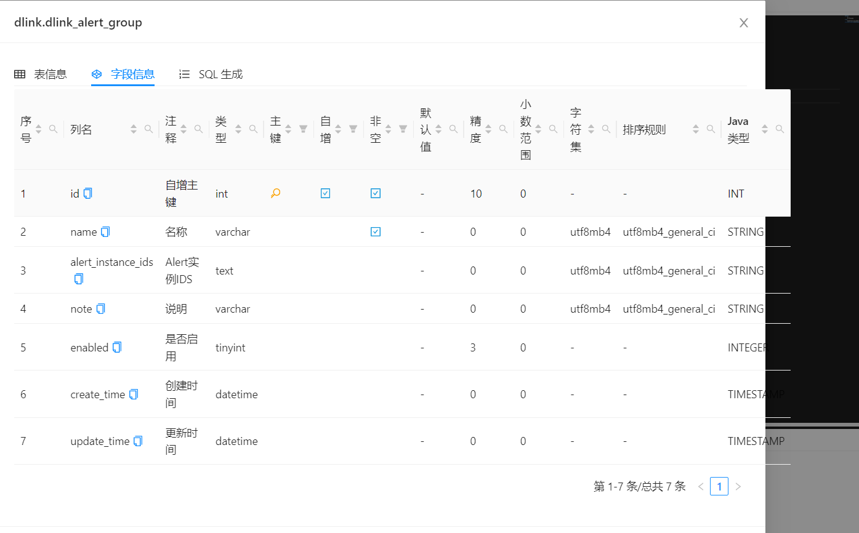This screenshot has width=859, height=533.
Task: Open search for 默认值 column
Action: (x=453, y=129)
